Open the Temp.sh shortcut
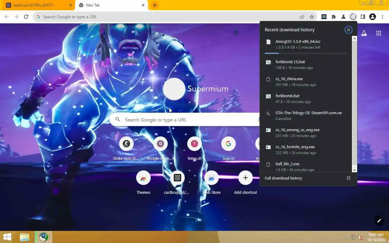Screen dimensions: 389x243 pyautogui.click(x=194, y=149)
